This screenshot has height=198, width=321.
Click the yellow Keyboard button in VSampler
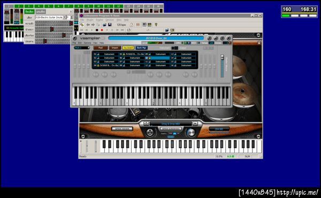click(128, 47)
